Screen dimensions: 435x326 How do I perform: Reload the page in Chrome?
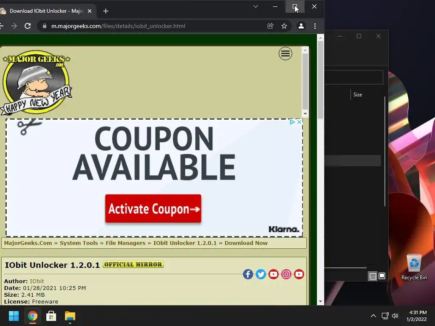(28, 26)
